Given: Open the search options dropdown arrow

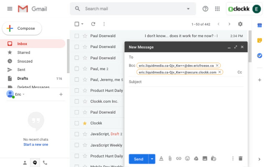Looking at the screenshot, I should (x=188, y=9).
